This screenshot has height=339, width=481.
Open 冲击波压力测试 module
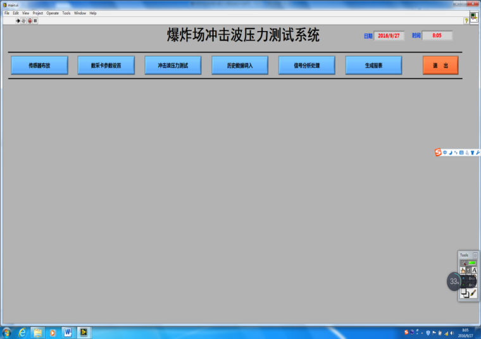[x=173, y=65]
